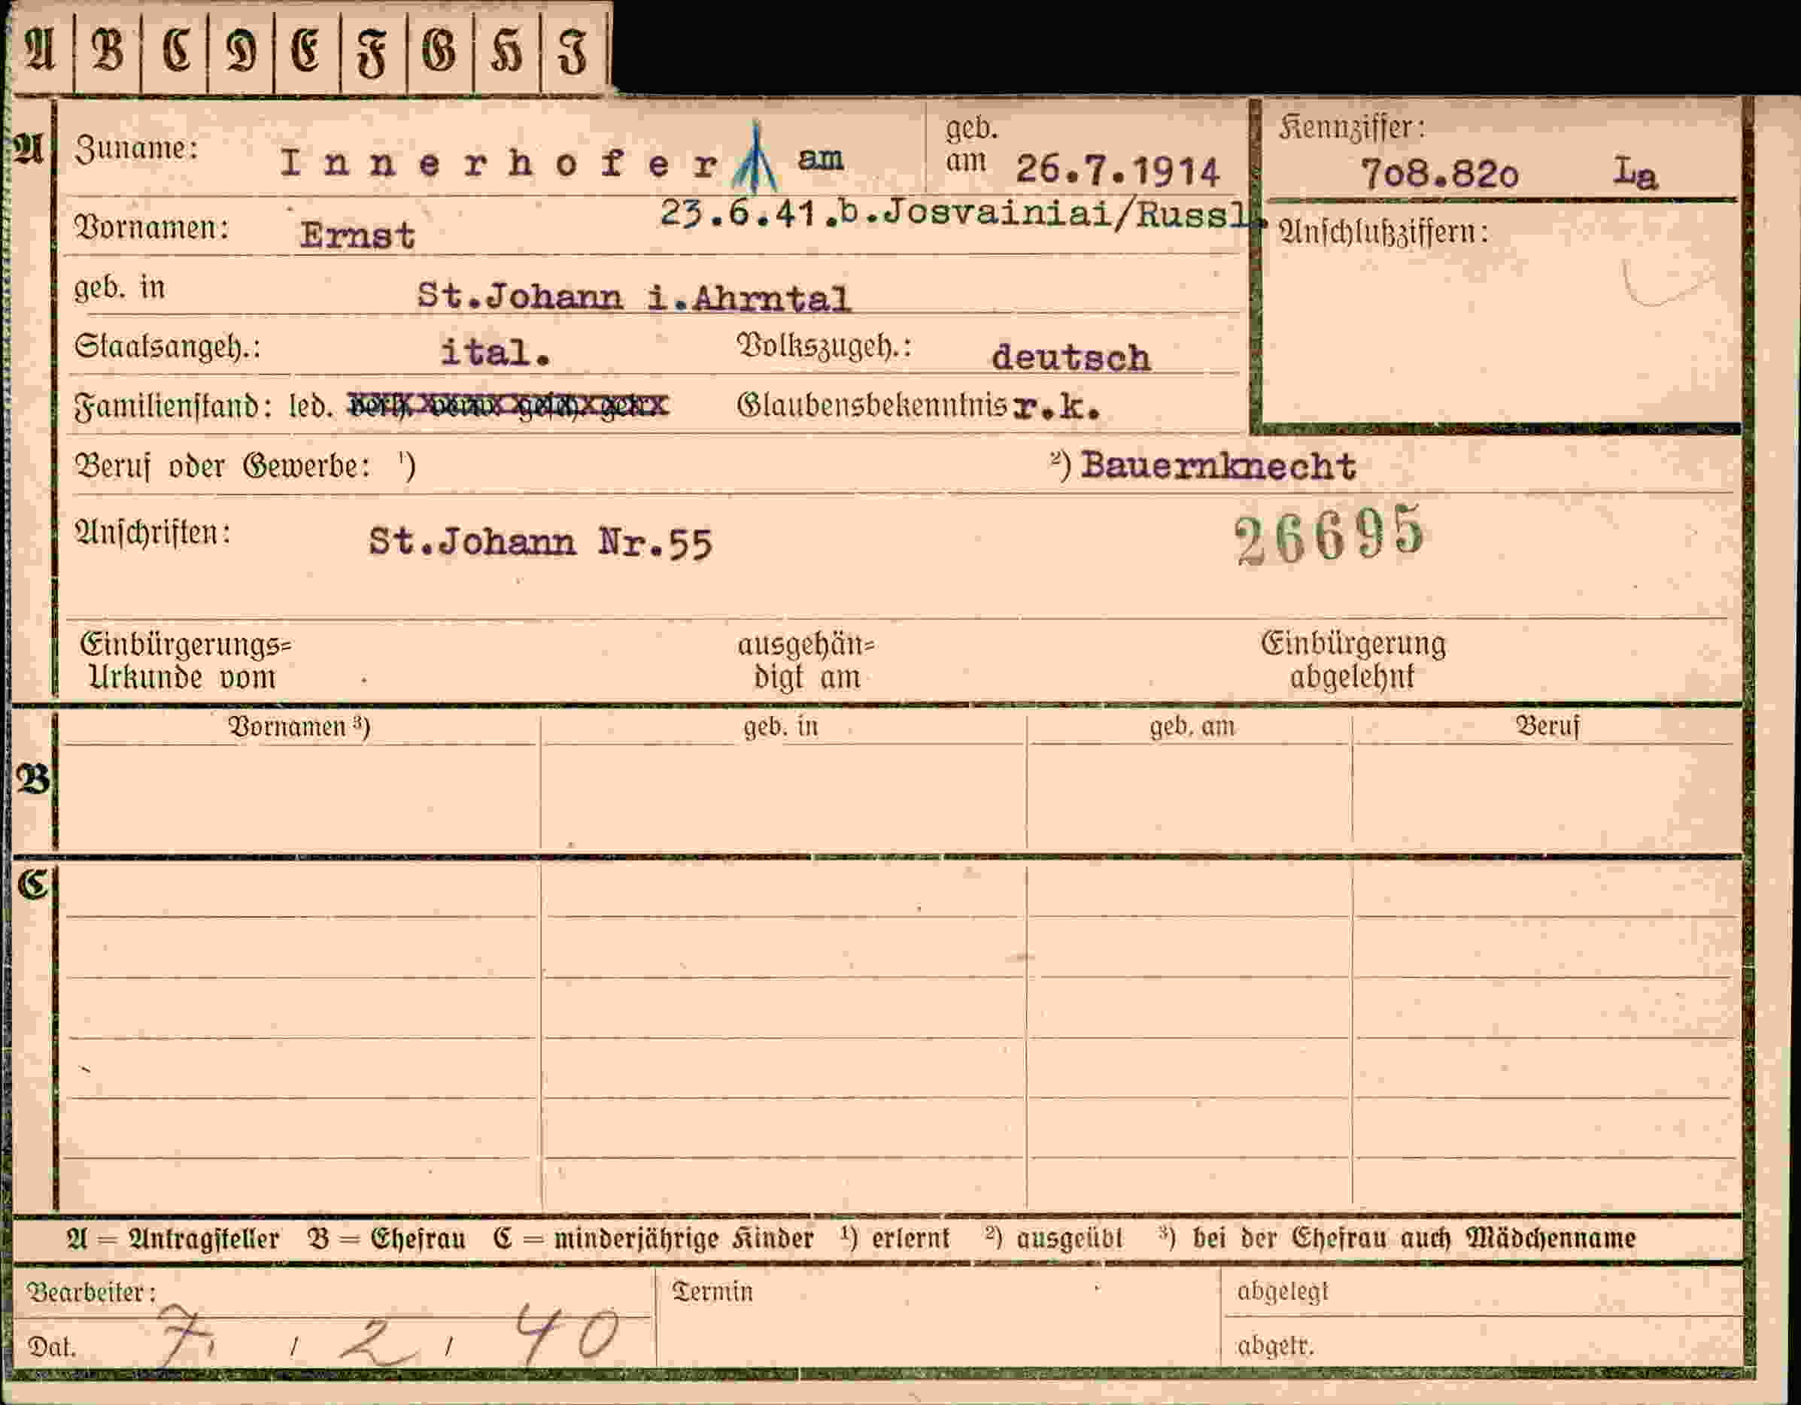
Task: Click the Kennziffer value "708.820"
Action: (x=1439, y=174)
